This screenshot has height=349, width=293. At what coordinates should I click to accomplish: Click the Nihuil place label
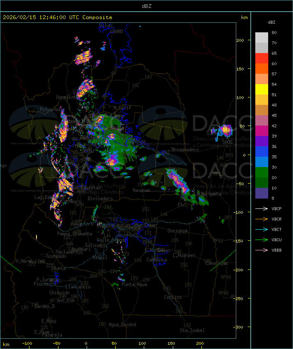pyautogui.click(x=100, y=257)
